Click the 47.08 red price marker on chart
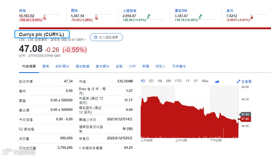Viewport: 271px width, 157px height. (245, 119)
